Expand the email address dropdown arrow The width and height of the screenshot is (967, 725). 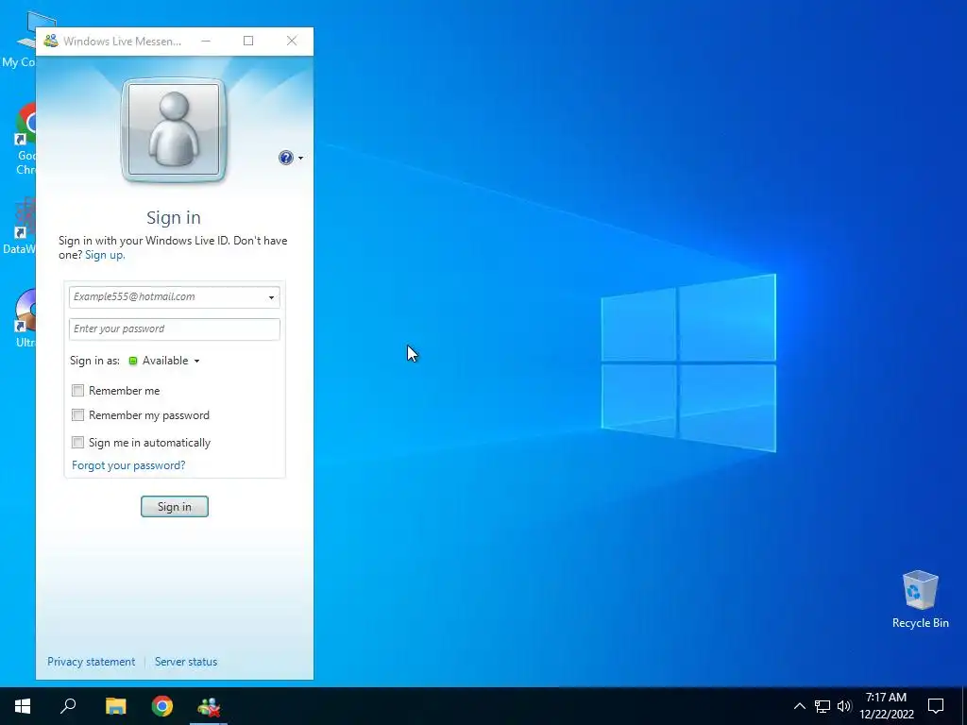(271, 297)
